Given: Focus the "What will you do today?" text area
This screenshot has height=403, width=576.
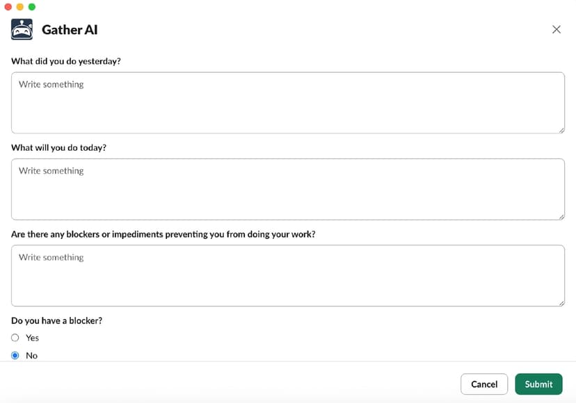Looking at the screenshot, I should [x=288, y=190].
